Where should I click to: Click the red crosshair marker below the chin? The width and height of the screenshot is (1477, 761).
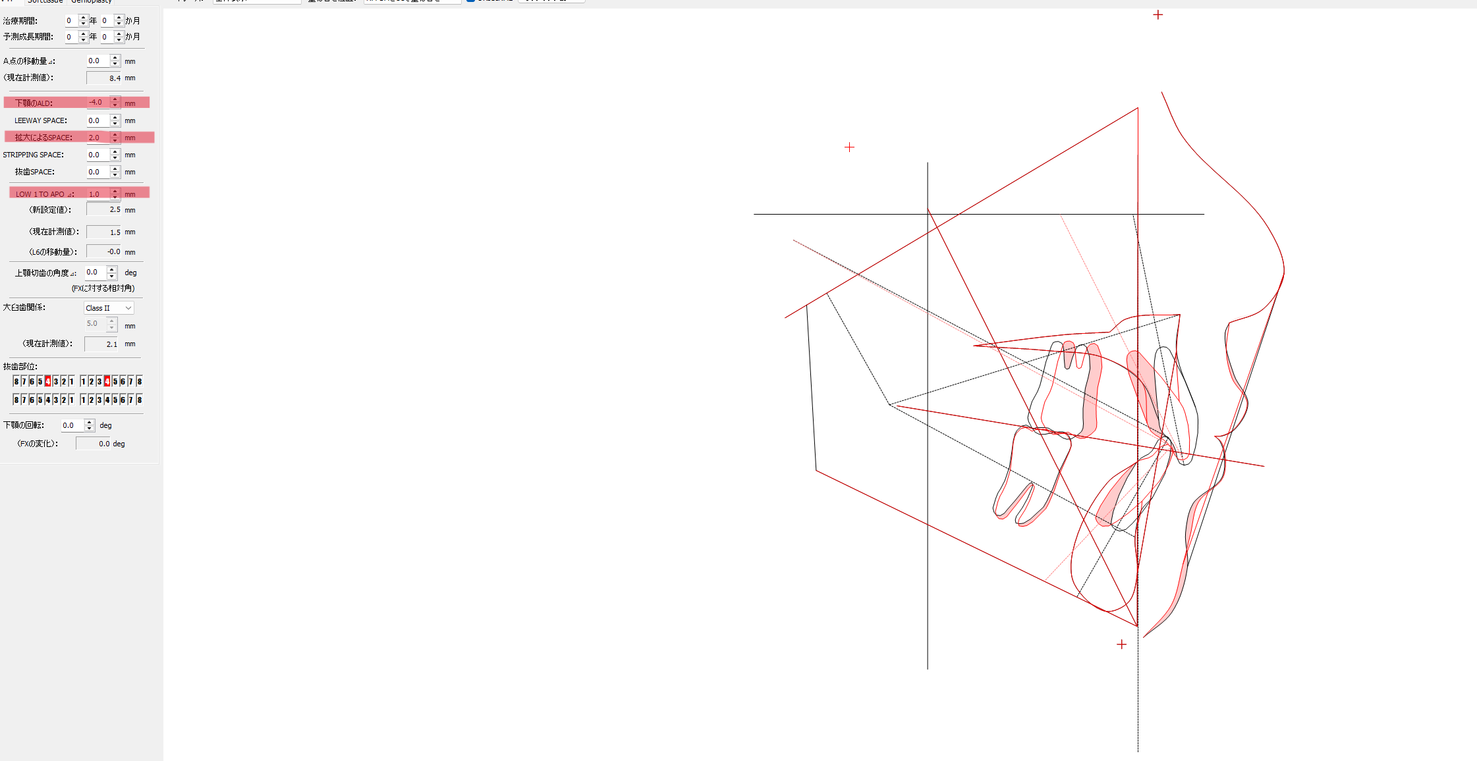coord(1121,644)
